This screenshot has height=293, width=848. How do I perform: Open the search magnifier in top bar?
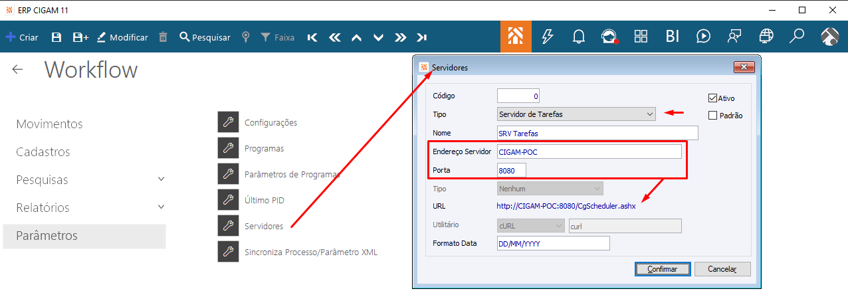point(797,37)
